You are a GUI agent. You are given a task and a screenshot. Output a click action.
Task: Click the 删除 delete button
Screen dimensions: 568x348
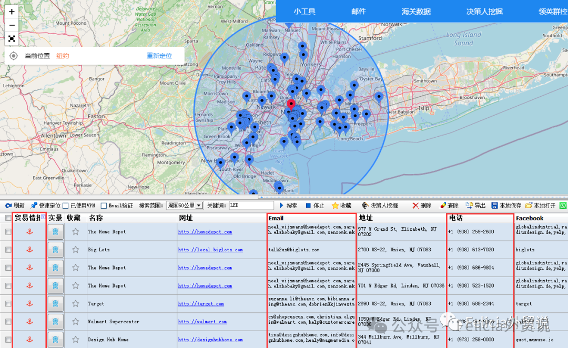click(422, 206)
